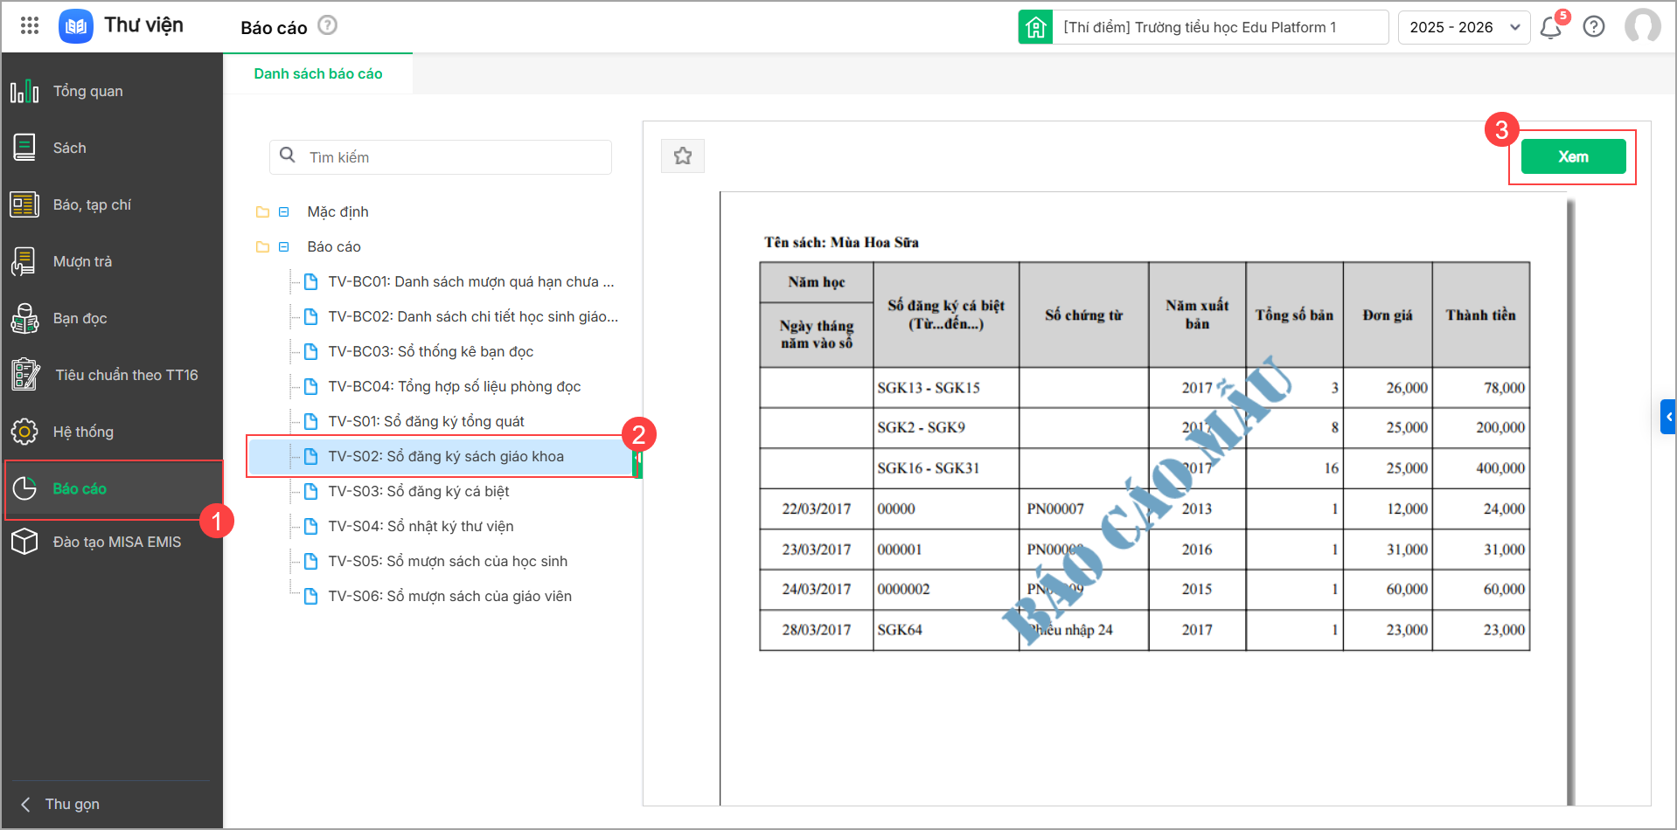Go to Tổng quan menu

point(112,91)
